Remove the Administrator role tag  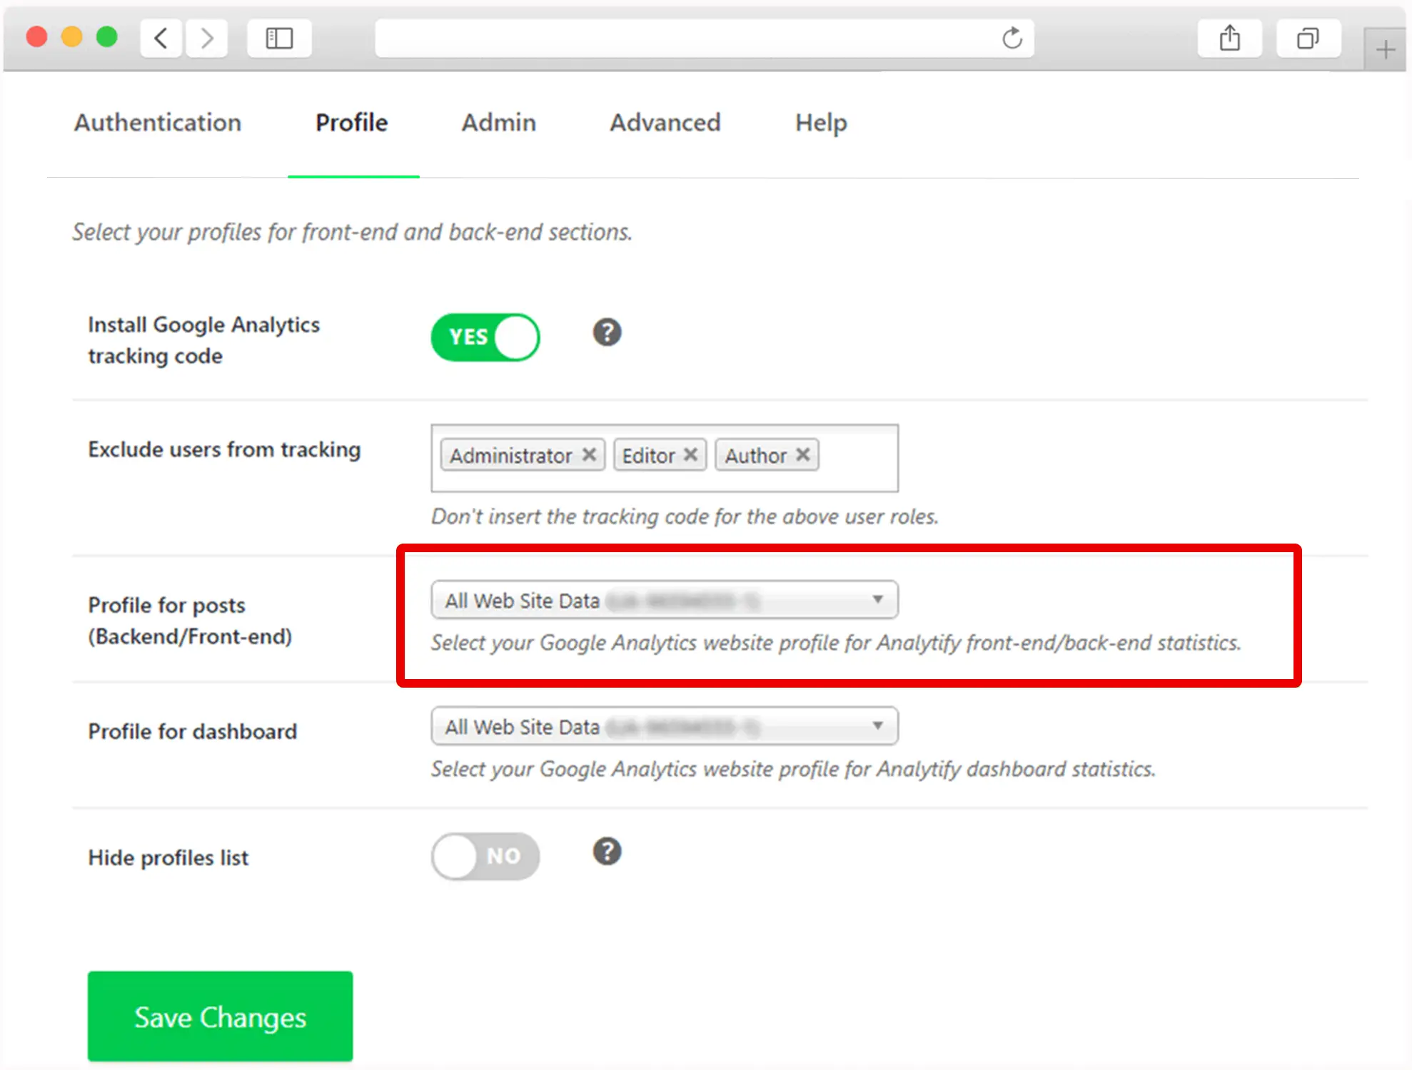tap(589, 454)
